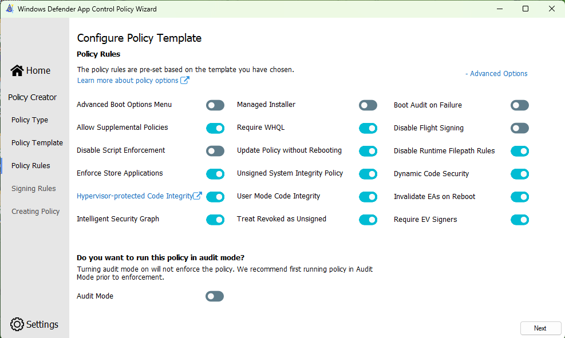Enable the Managed Installer toggle

368,105
